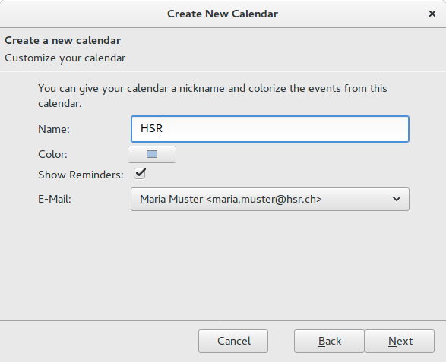The height and width of the screenshot is (362, 446).
Task: Click the "Name:" field label
Action: (54, 129)
